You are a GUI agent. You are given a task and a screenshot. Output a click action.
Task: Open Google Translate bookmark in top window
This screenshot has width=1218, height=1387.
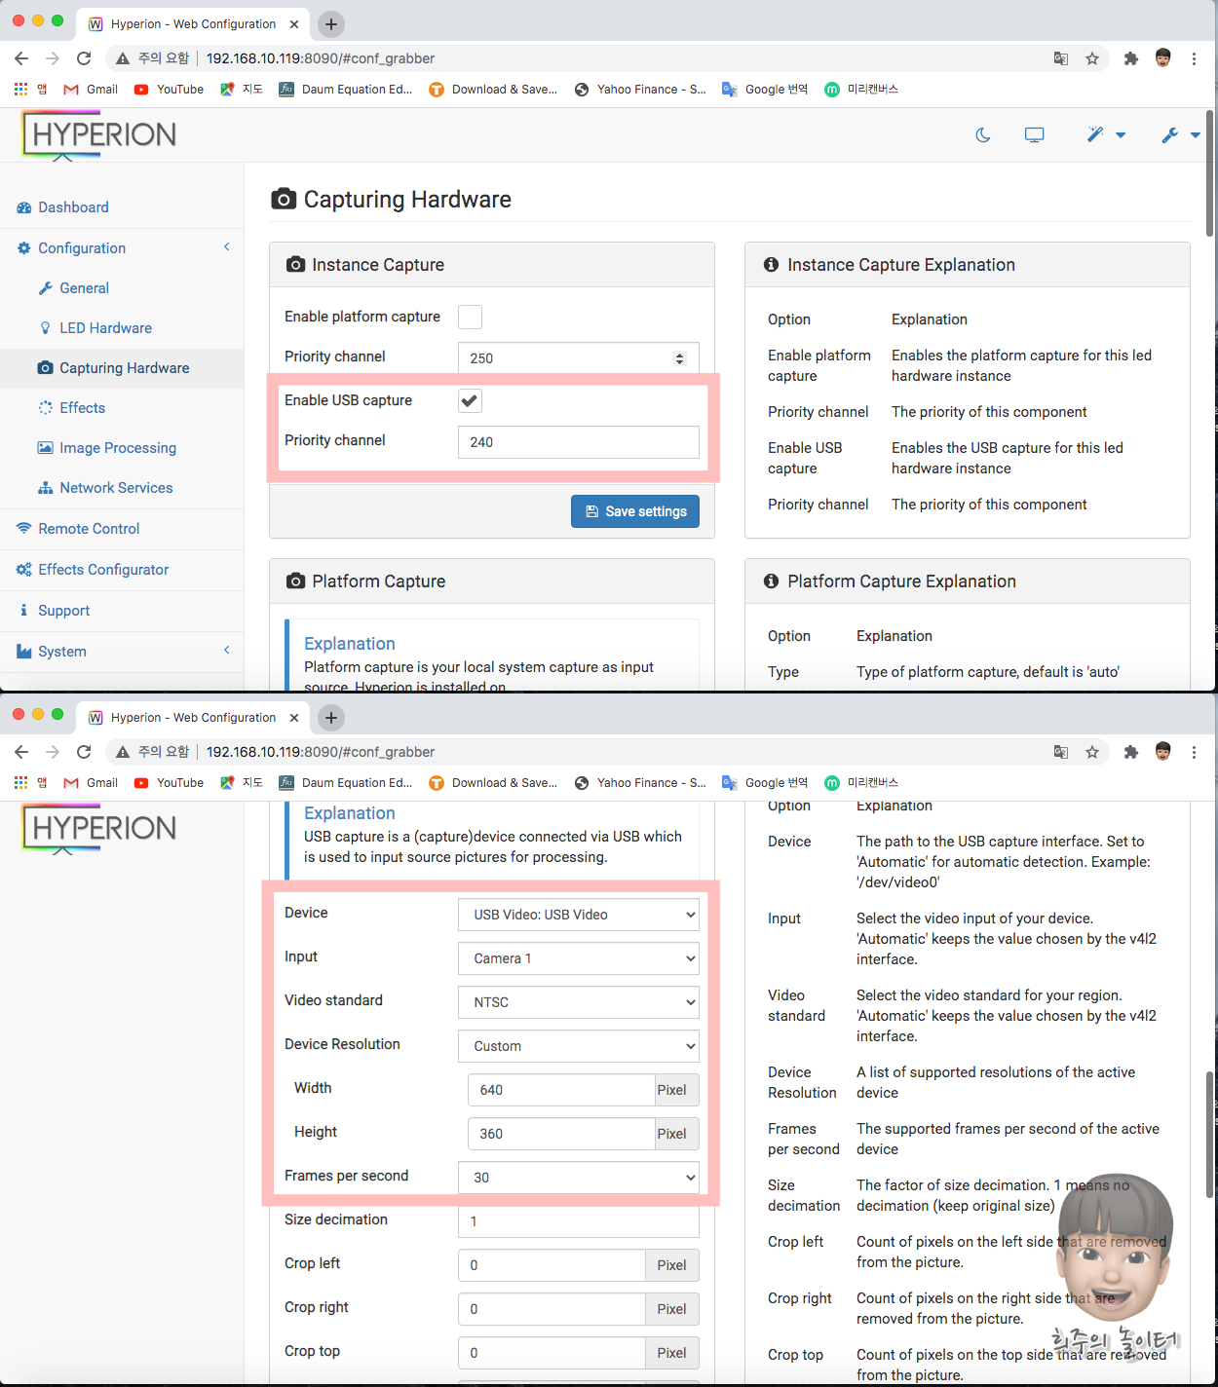[765, 89]
